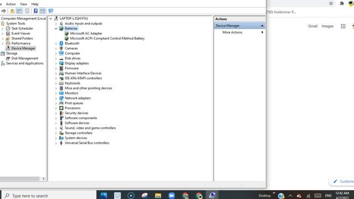Expand the Performance node arrow
Viewport: 354px width, 199px height.
point(3,43)
